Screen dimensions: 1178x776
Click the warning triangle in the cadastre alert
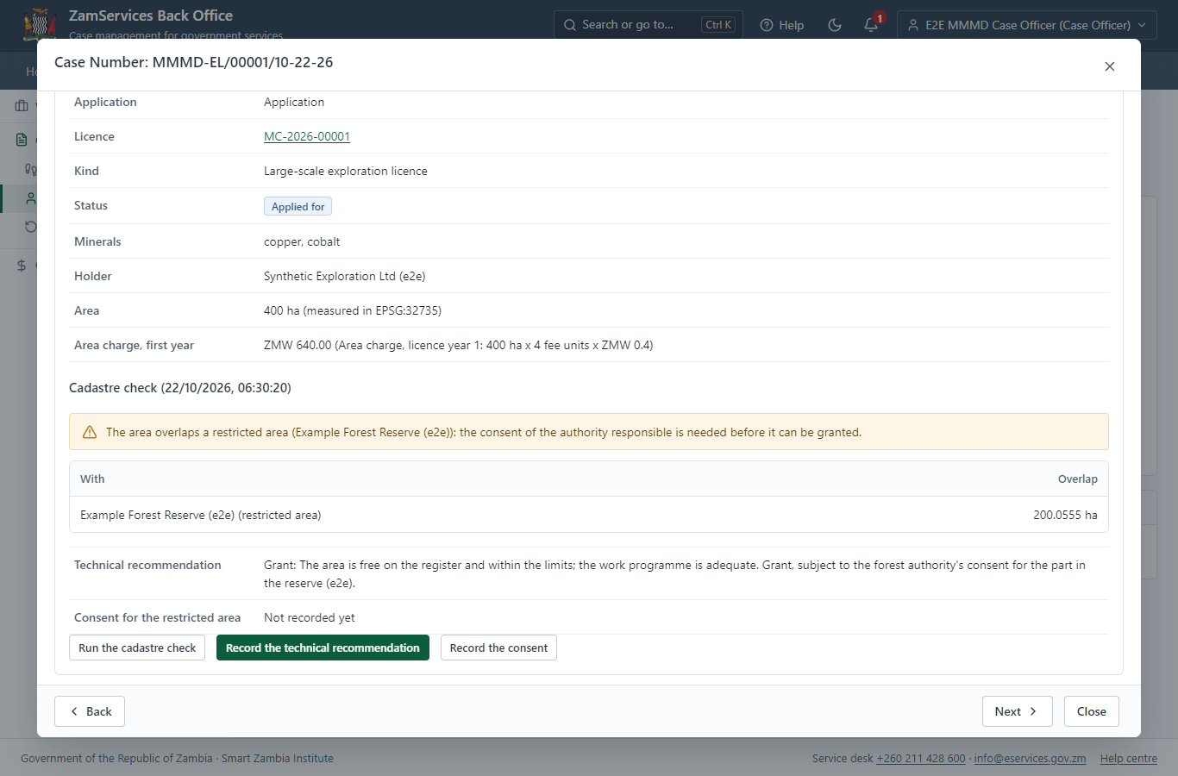pyautogui.click(x=90, y=432)
